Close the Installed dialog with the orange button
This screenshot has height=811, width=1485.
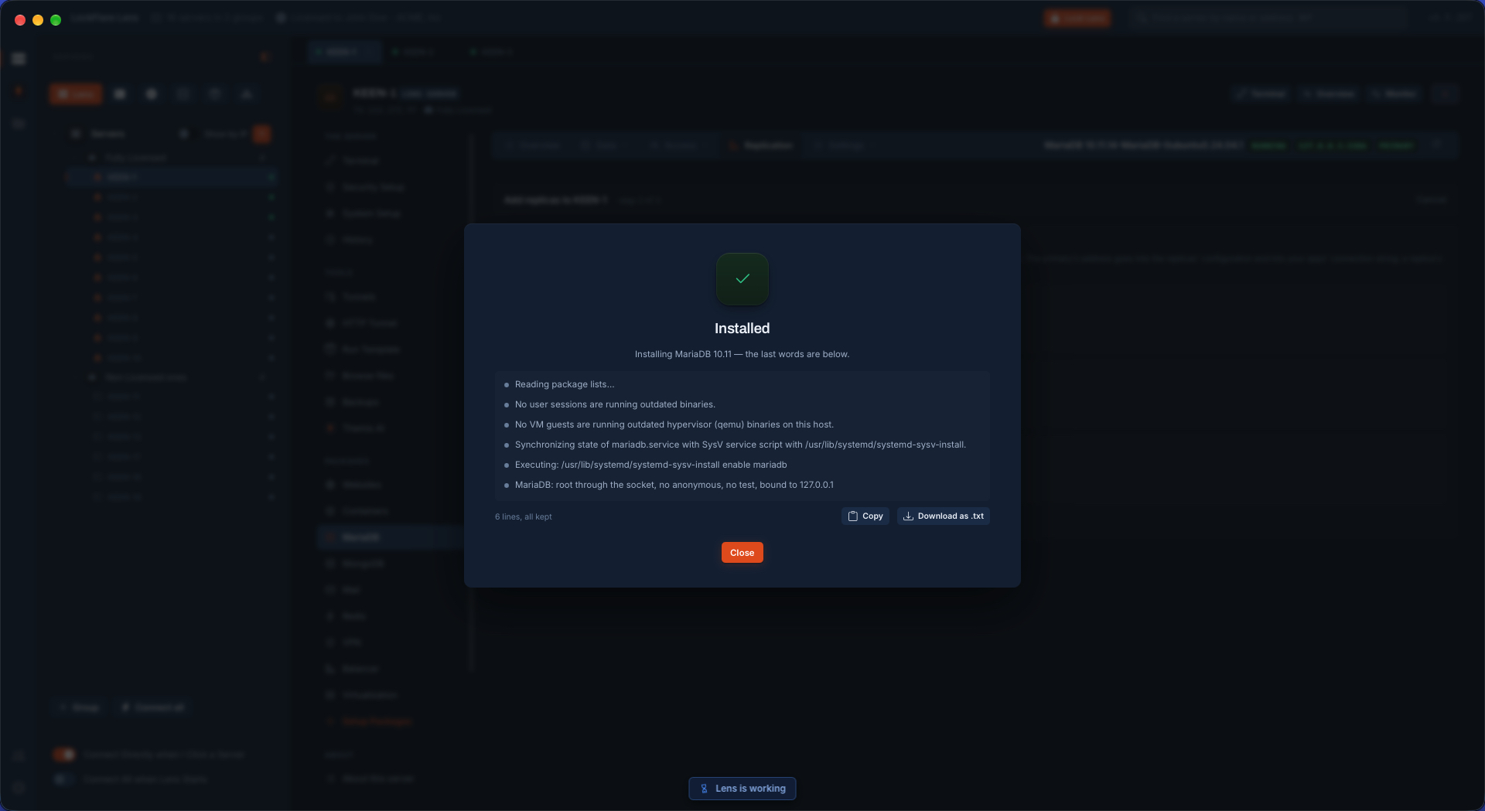[x=742, y=552]
